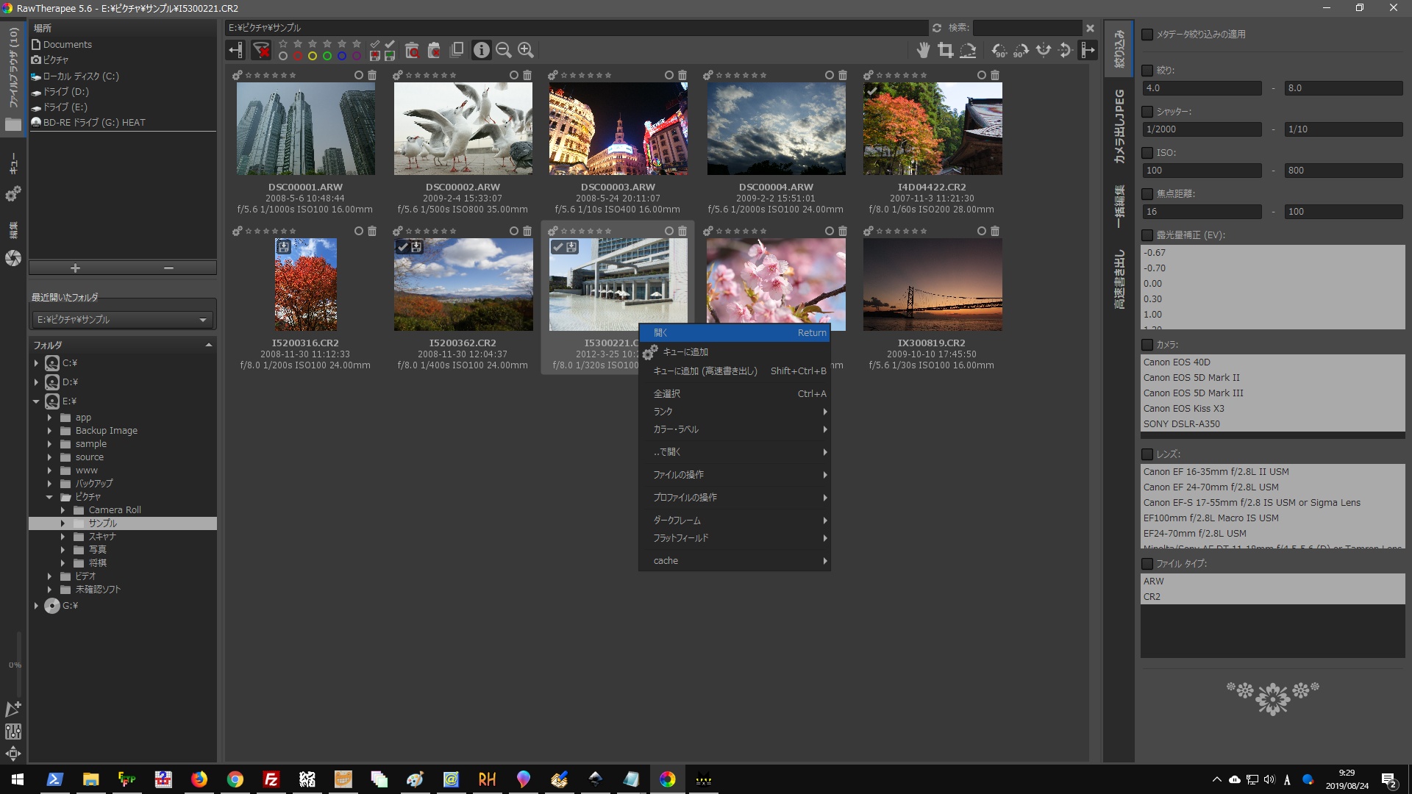Select the IX300819.CR2 bridge thumbnail
The image size is (1412, 794).
coord(933,284)
